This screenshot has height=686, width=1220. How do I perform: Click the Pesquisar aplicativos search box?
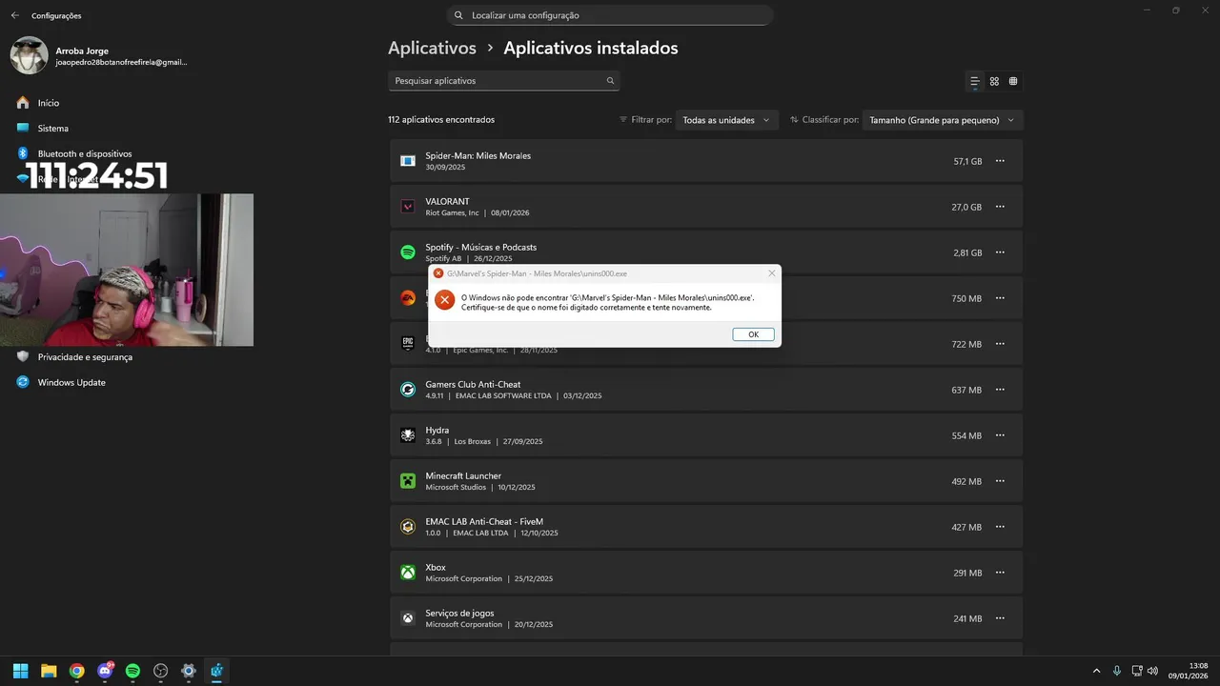(x=496, y=81)
